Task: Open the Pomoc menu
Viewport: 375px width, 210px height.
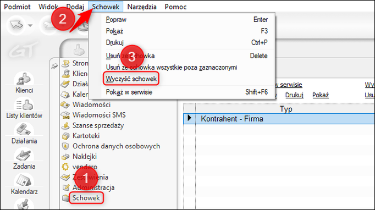Action: pyautogui.click(x=175, y=7)
